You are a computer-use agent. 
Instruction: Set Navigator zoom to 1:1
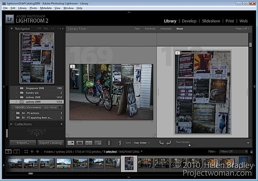(52, 29)
